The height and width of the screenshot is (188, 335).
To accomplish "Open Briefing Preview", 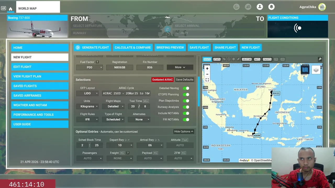I will pos(170,48).
